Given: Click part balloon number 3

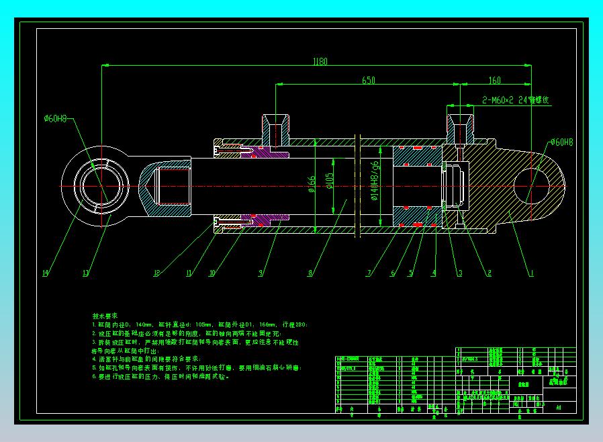Looking at the screenshot, I should [459, 273].
